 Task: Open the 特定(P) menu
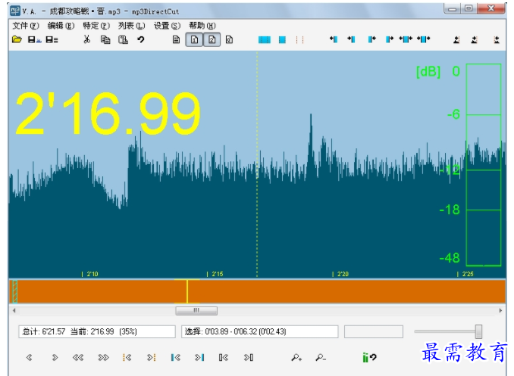point(96,26)
